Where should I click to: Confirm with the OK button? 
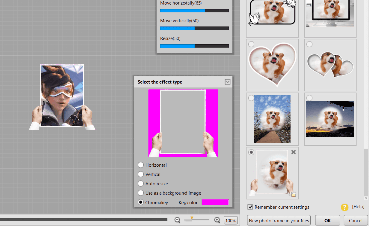click(328, 221)
